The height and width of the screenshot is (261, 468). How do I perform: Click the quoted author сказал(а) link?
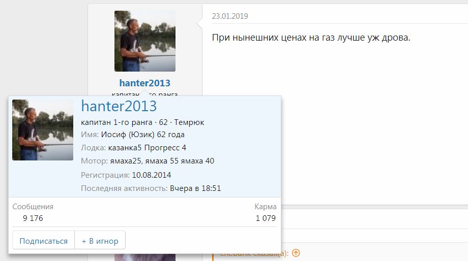point(254,253)
